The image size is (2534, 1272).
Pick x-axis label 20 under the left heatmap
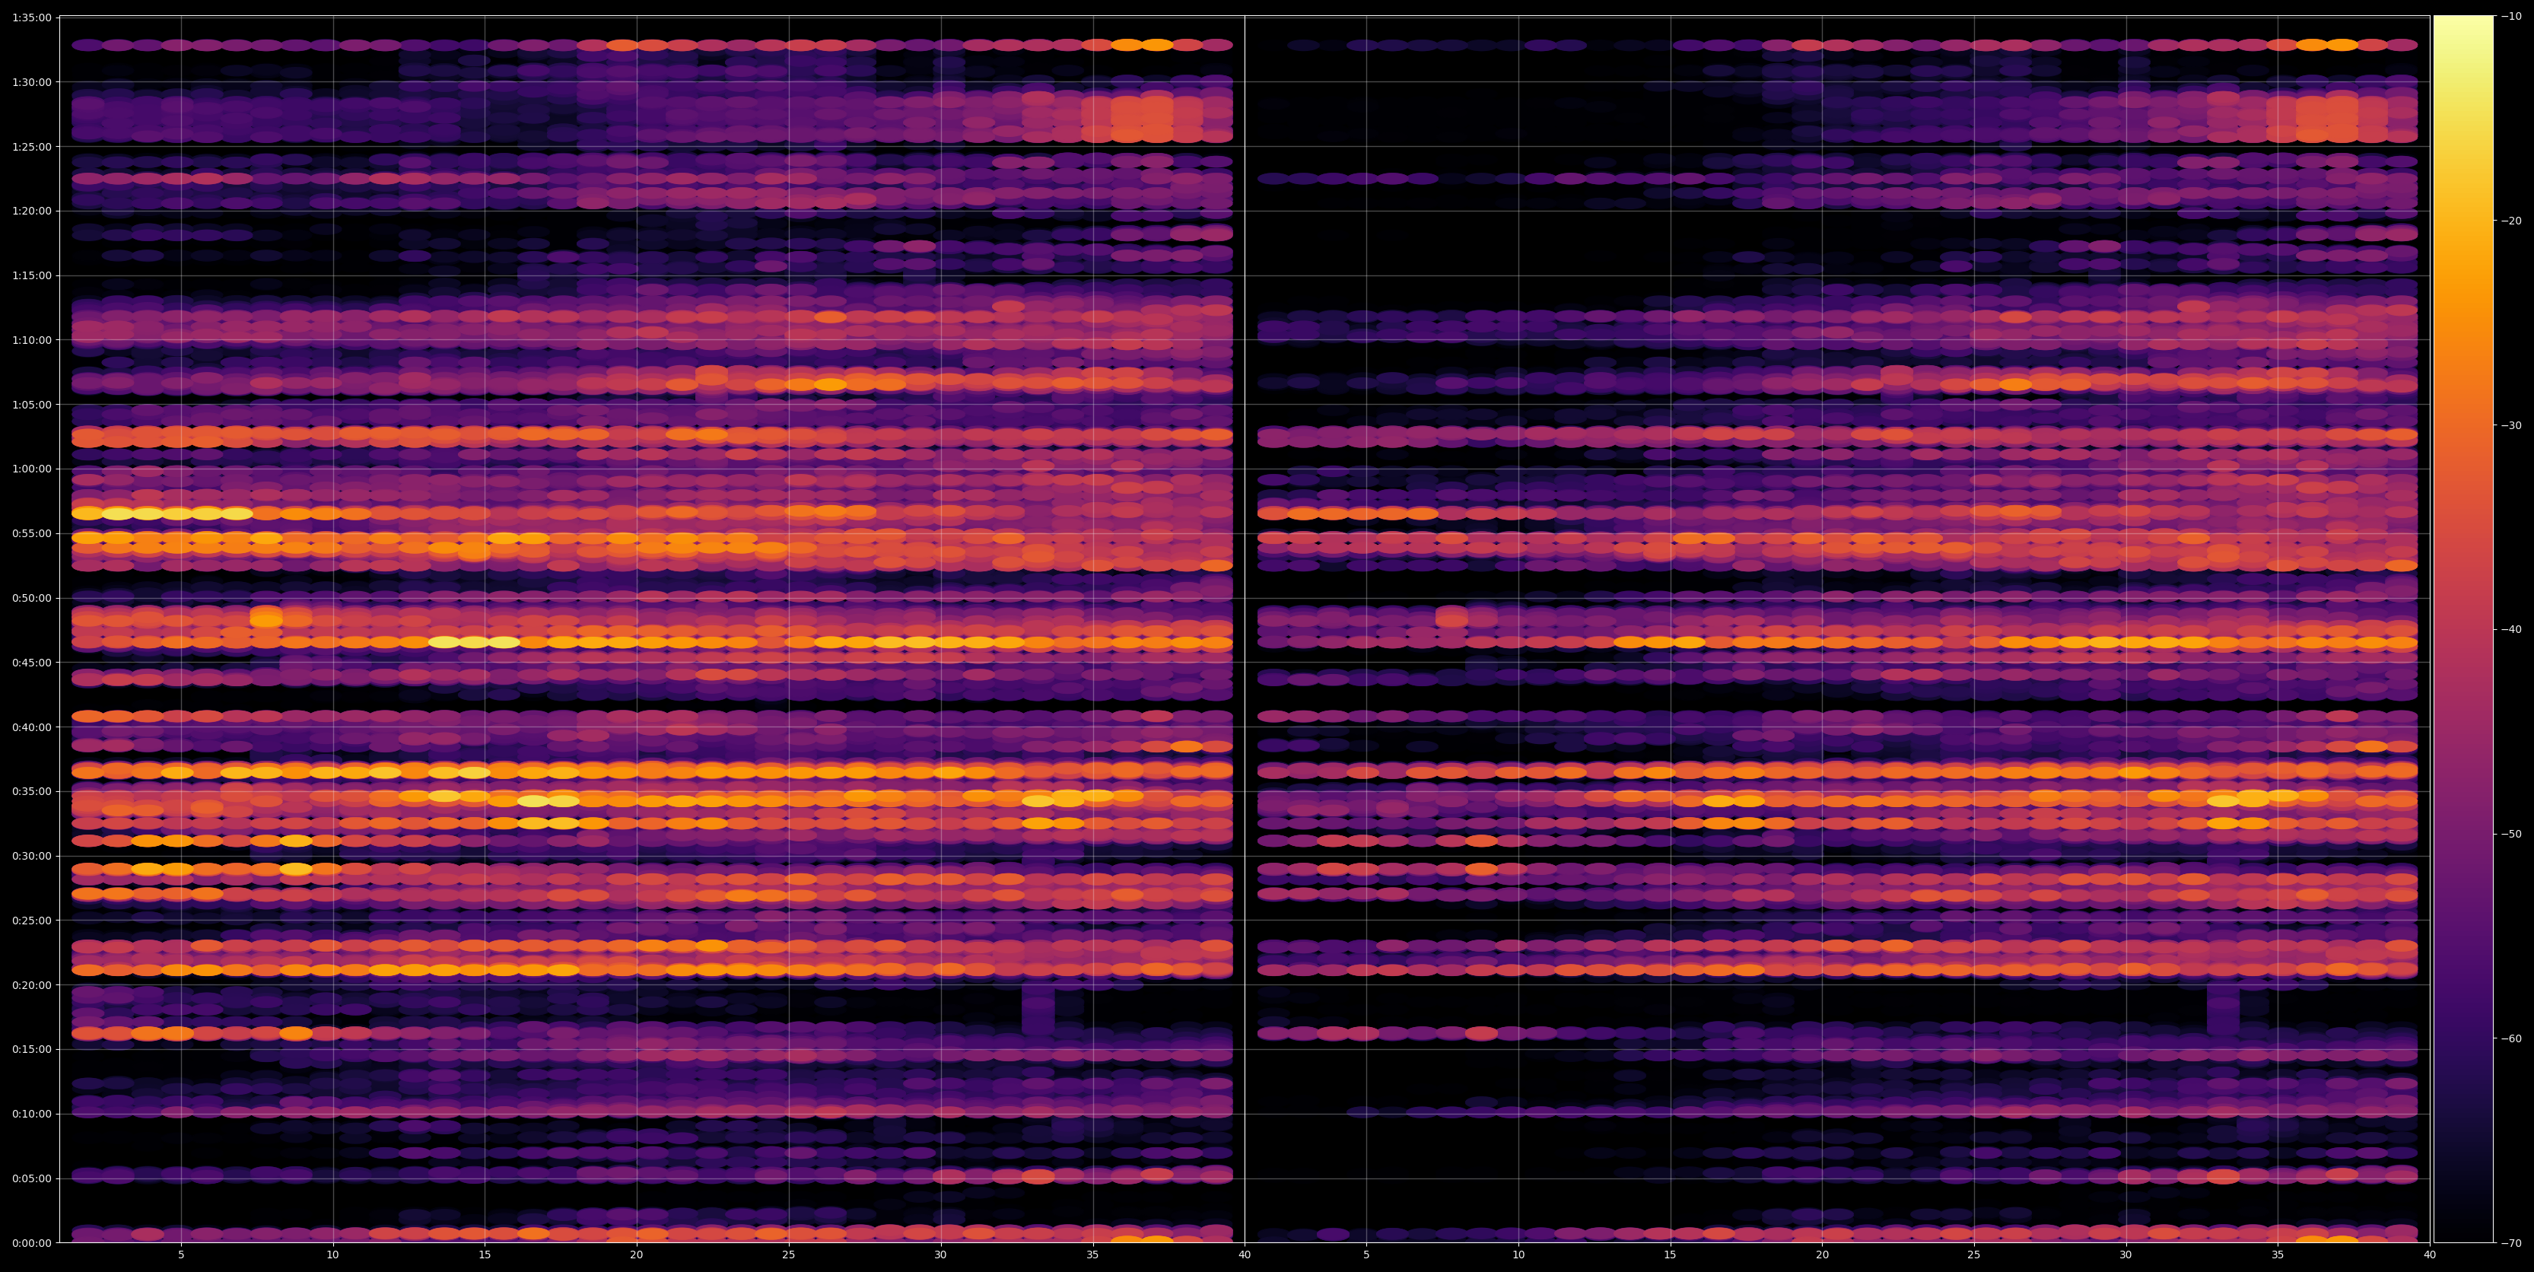click(637, 1255)
